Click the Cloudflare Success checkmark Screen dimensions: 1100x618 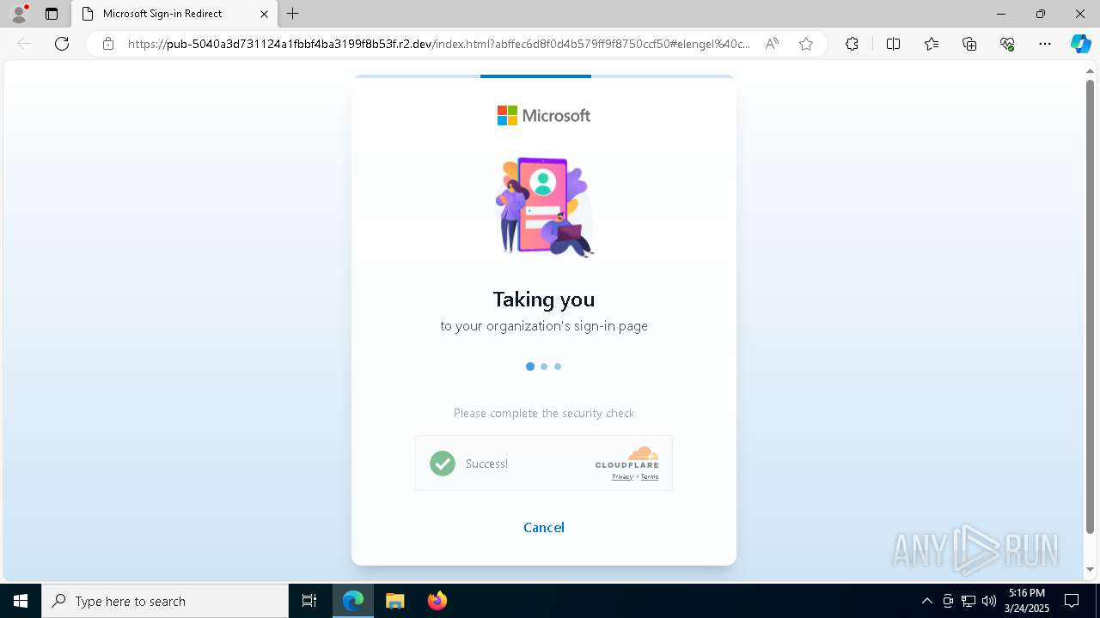click(x=443, y=463)
